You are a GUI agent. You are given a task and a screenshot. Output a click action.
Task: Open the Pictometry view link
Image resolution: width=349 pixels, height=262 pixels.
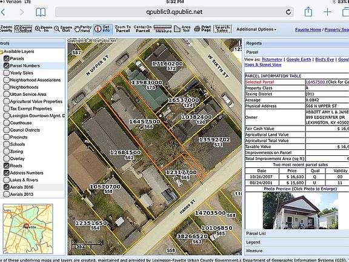tap(272, 59)
